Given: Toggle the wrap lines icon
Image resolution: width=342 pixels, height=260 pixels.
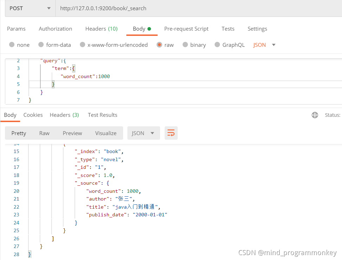Looking at the screenshot, I should 171,133.
